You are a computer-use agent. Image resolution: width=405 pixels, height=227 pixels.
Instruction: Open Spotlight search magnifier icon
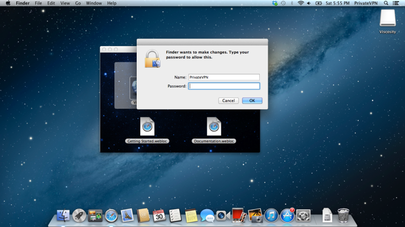[386, 3]
